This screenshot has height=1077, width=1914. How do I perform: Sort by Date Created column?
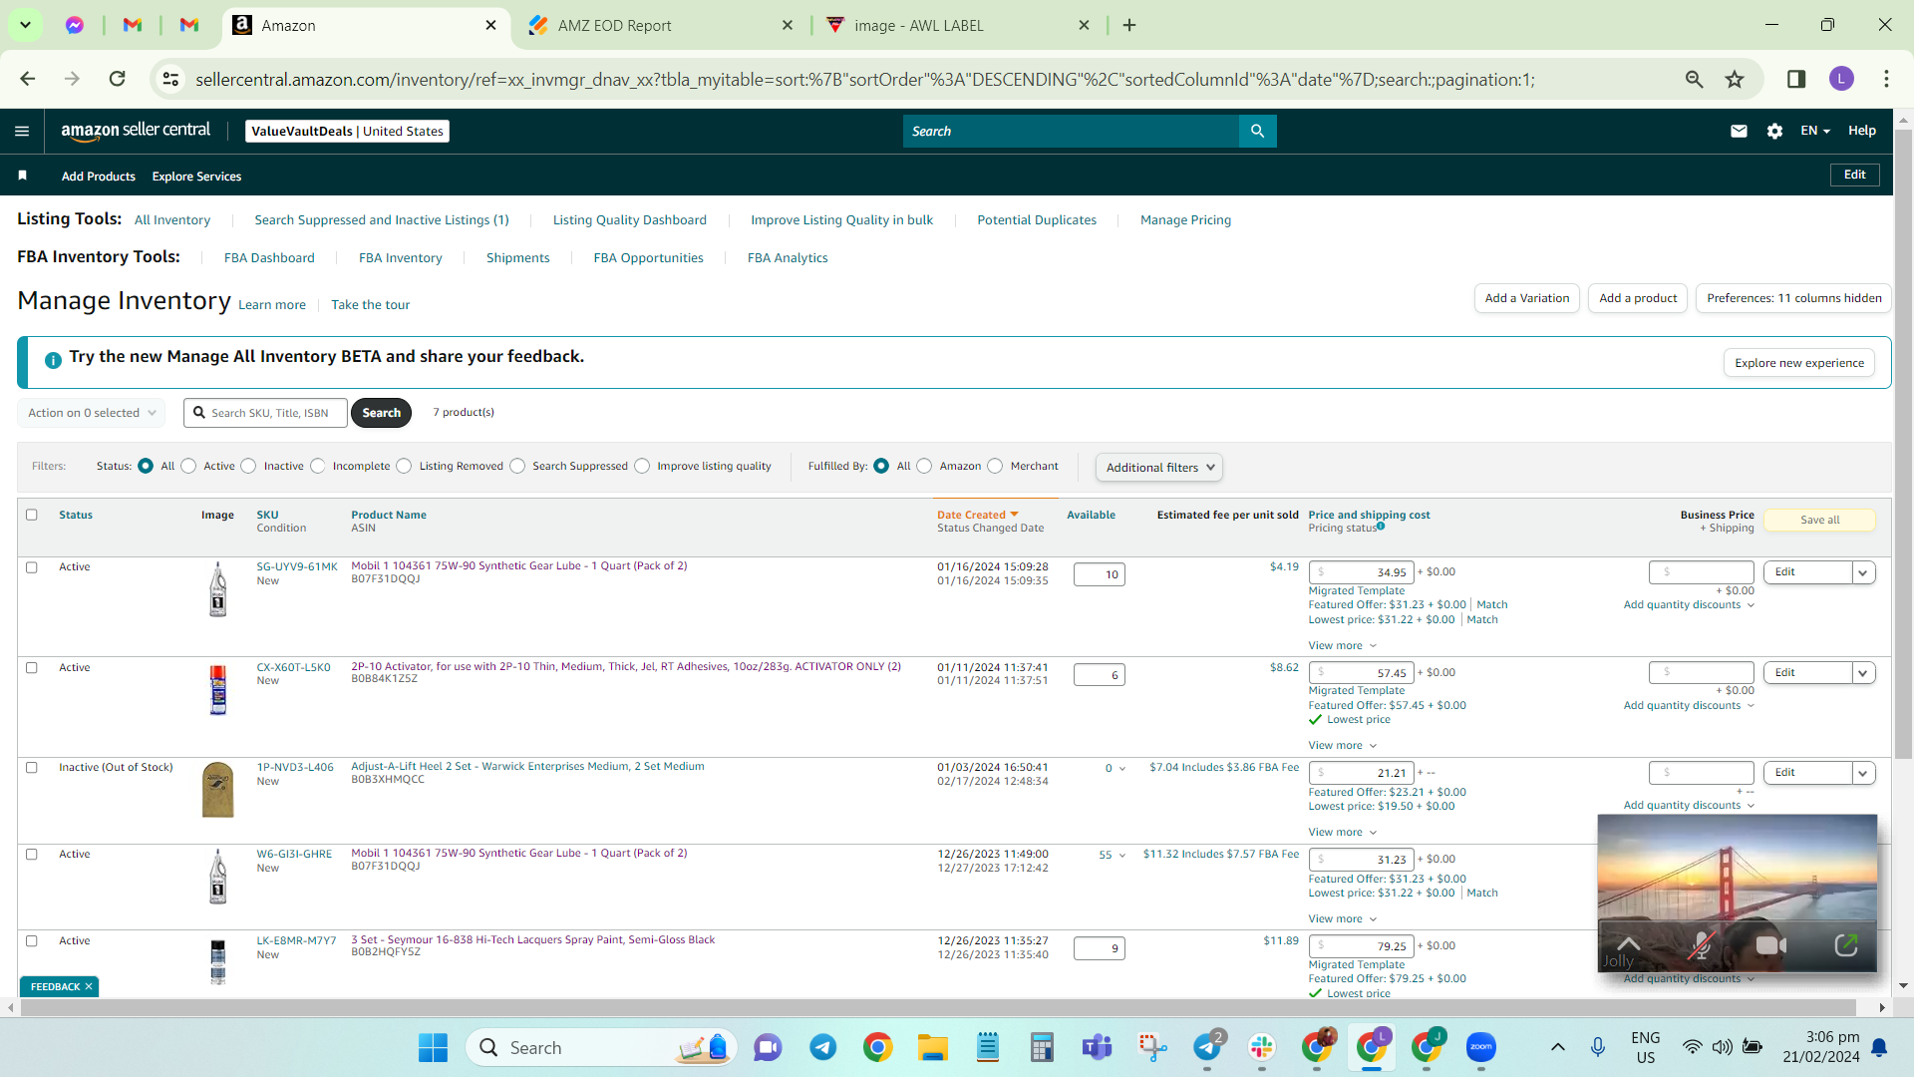click(977, 515)
